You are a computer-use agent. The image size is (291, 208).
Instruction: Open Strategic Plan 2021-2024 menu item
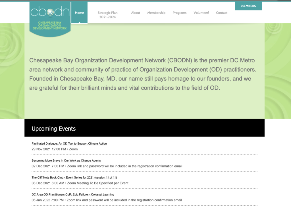[x=107, y=15]
